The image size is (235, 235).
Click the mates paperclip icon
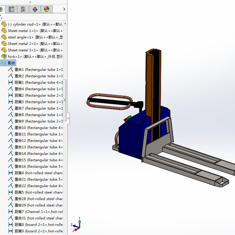pyautogui.click(x=4, y=63)
